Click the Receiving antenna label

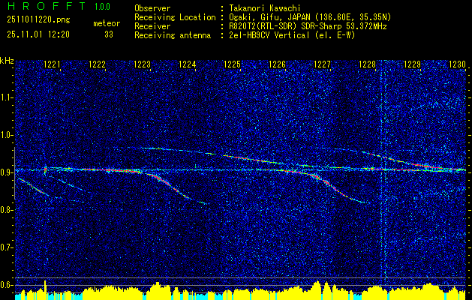(173, 35)
